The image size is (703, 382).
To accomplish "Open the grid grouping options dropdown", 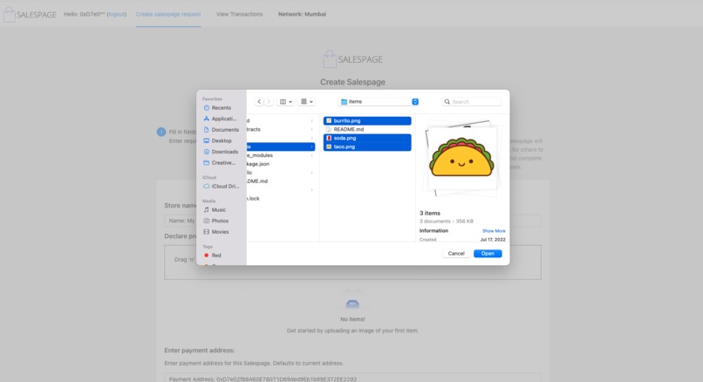I will 307,102.
